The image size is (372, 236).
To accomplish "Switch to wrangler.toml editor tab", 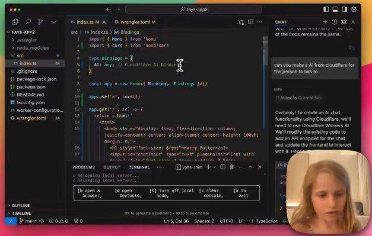I will coord(135,22).
